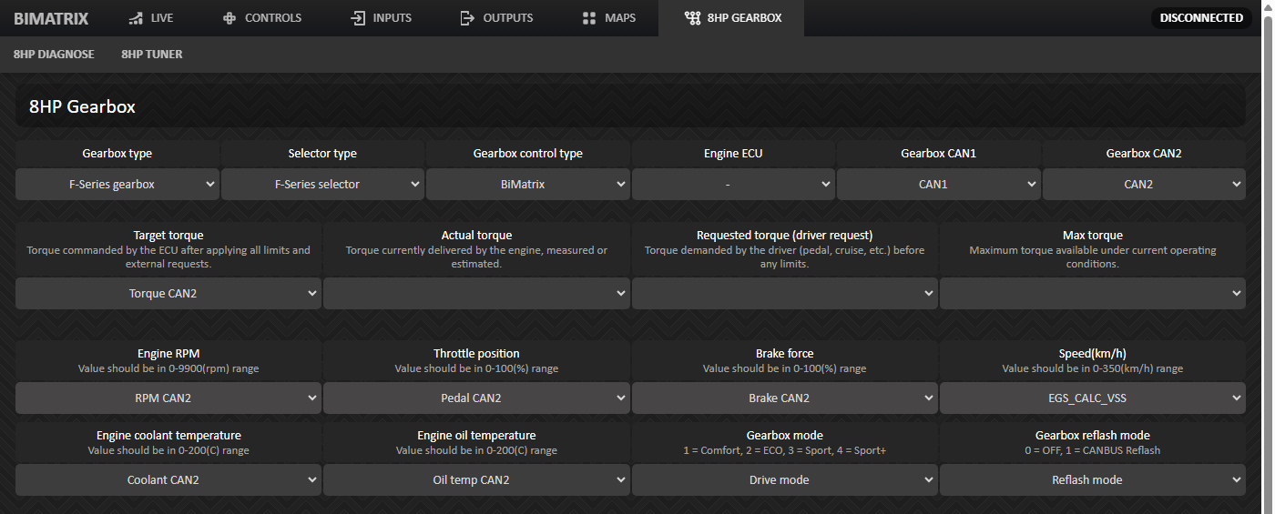Viewport: 1275px width, 514px height.
Task: Open Gearbox reflash mode dropdown
Action: (x=1093, y=480)
